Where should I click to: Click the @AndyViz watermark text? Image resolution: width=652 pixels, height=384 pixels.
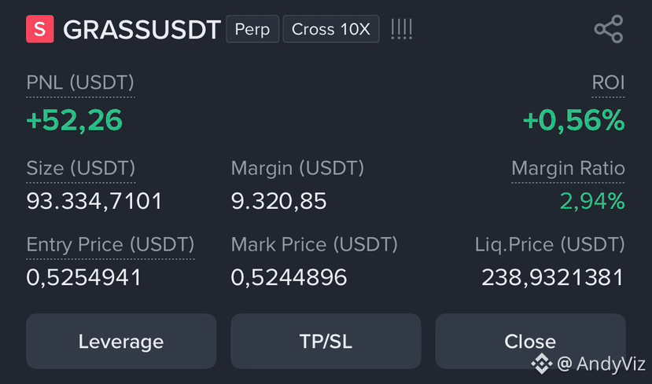(x=601, y=364)
